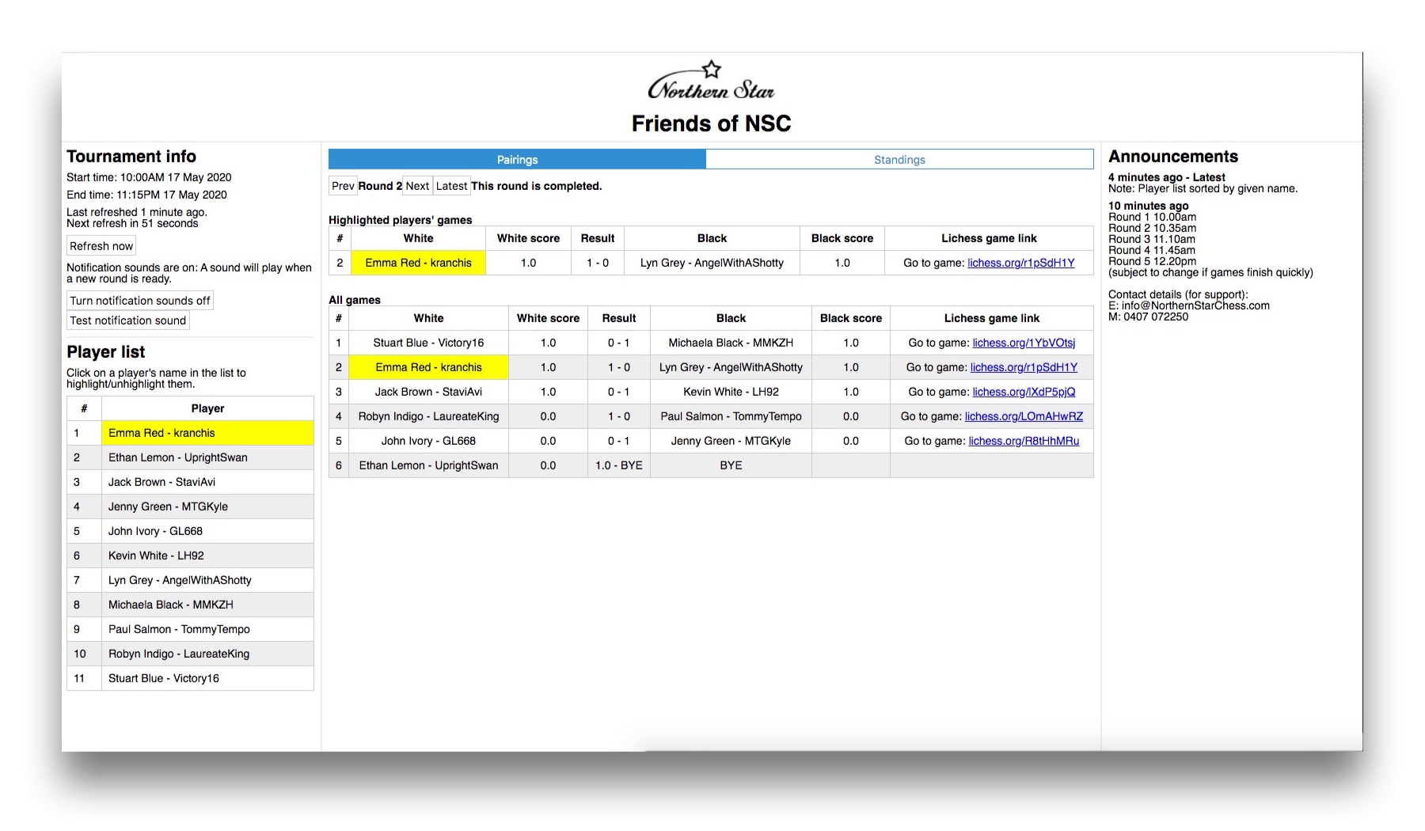Open the lichess.org/1YbVOtsj game link
Image resolution: width=1425 pixels, height=831 pixels.
tap(1024, 343)
